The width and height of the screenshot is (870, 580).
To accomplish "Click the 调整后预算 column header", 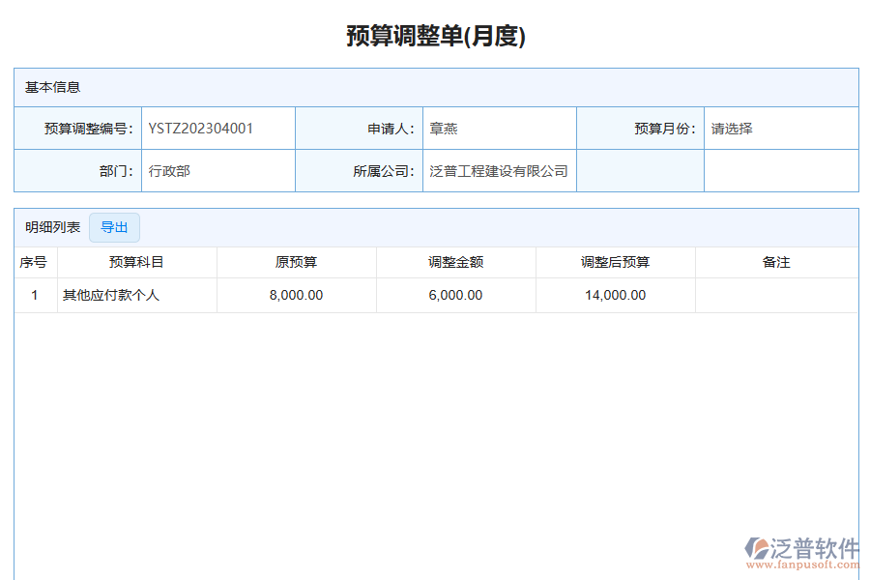I will 615,261.
